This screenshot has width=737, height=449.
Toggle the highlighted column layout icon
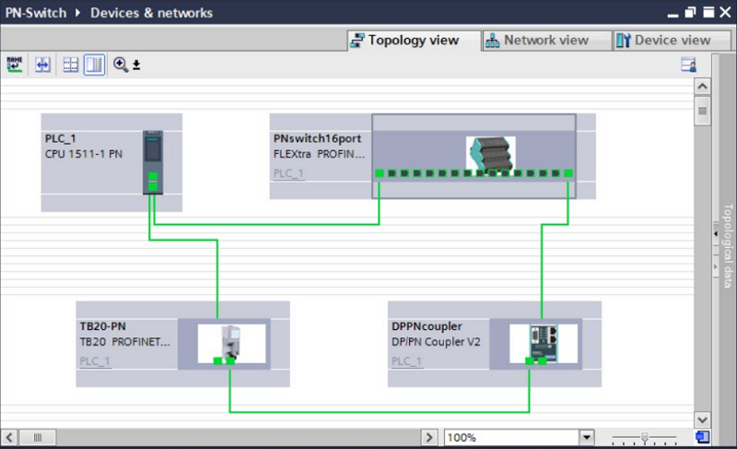point(95,65)
